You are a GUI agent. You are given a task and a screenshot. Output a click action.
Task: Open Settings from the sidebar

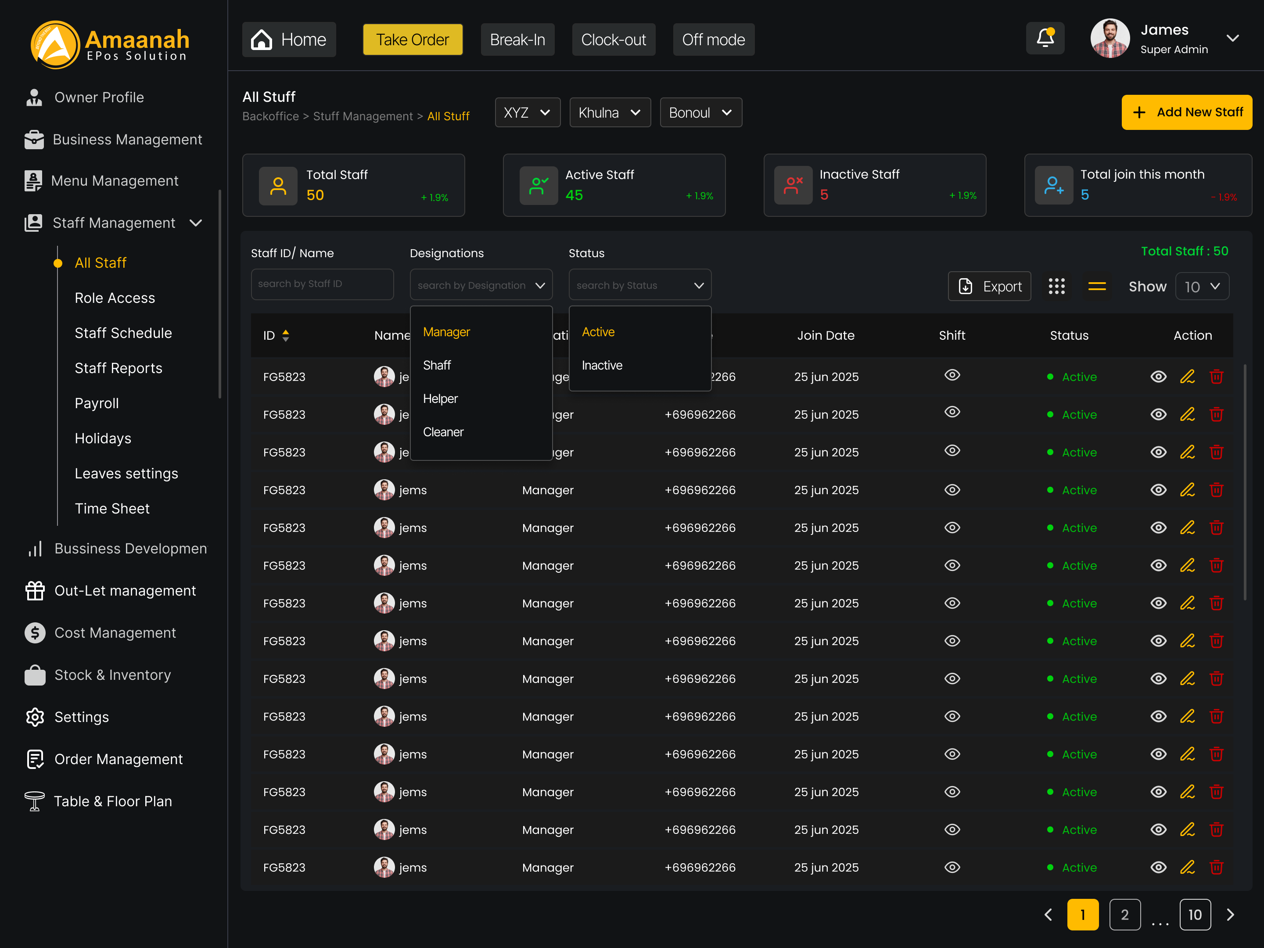tap(81, 717)
